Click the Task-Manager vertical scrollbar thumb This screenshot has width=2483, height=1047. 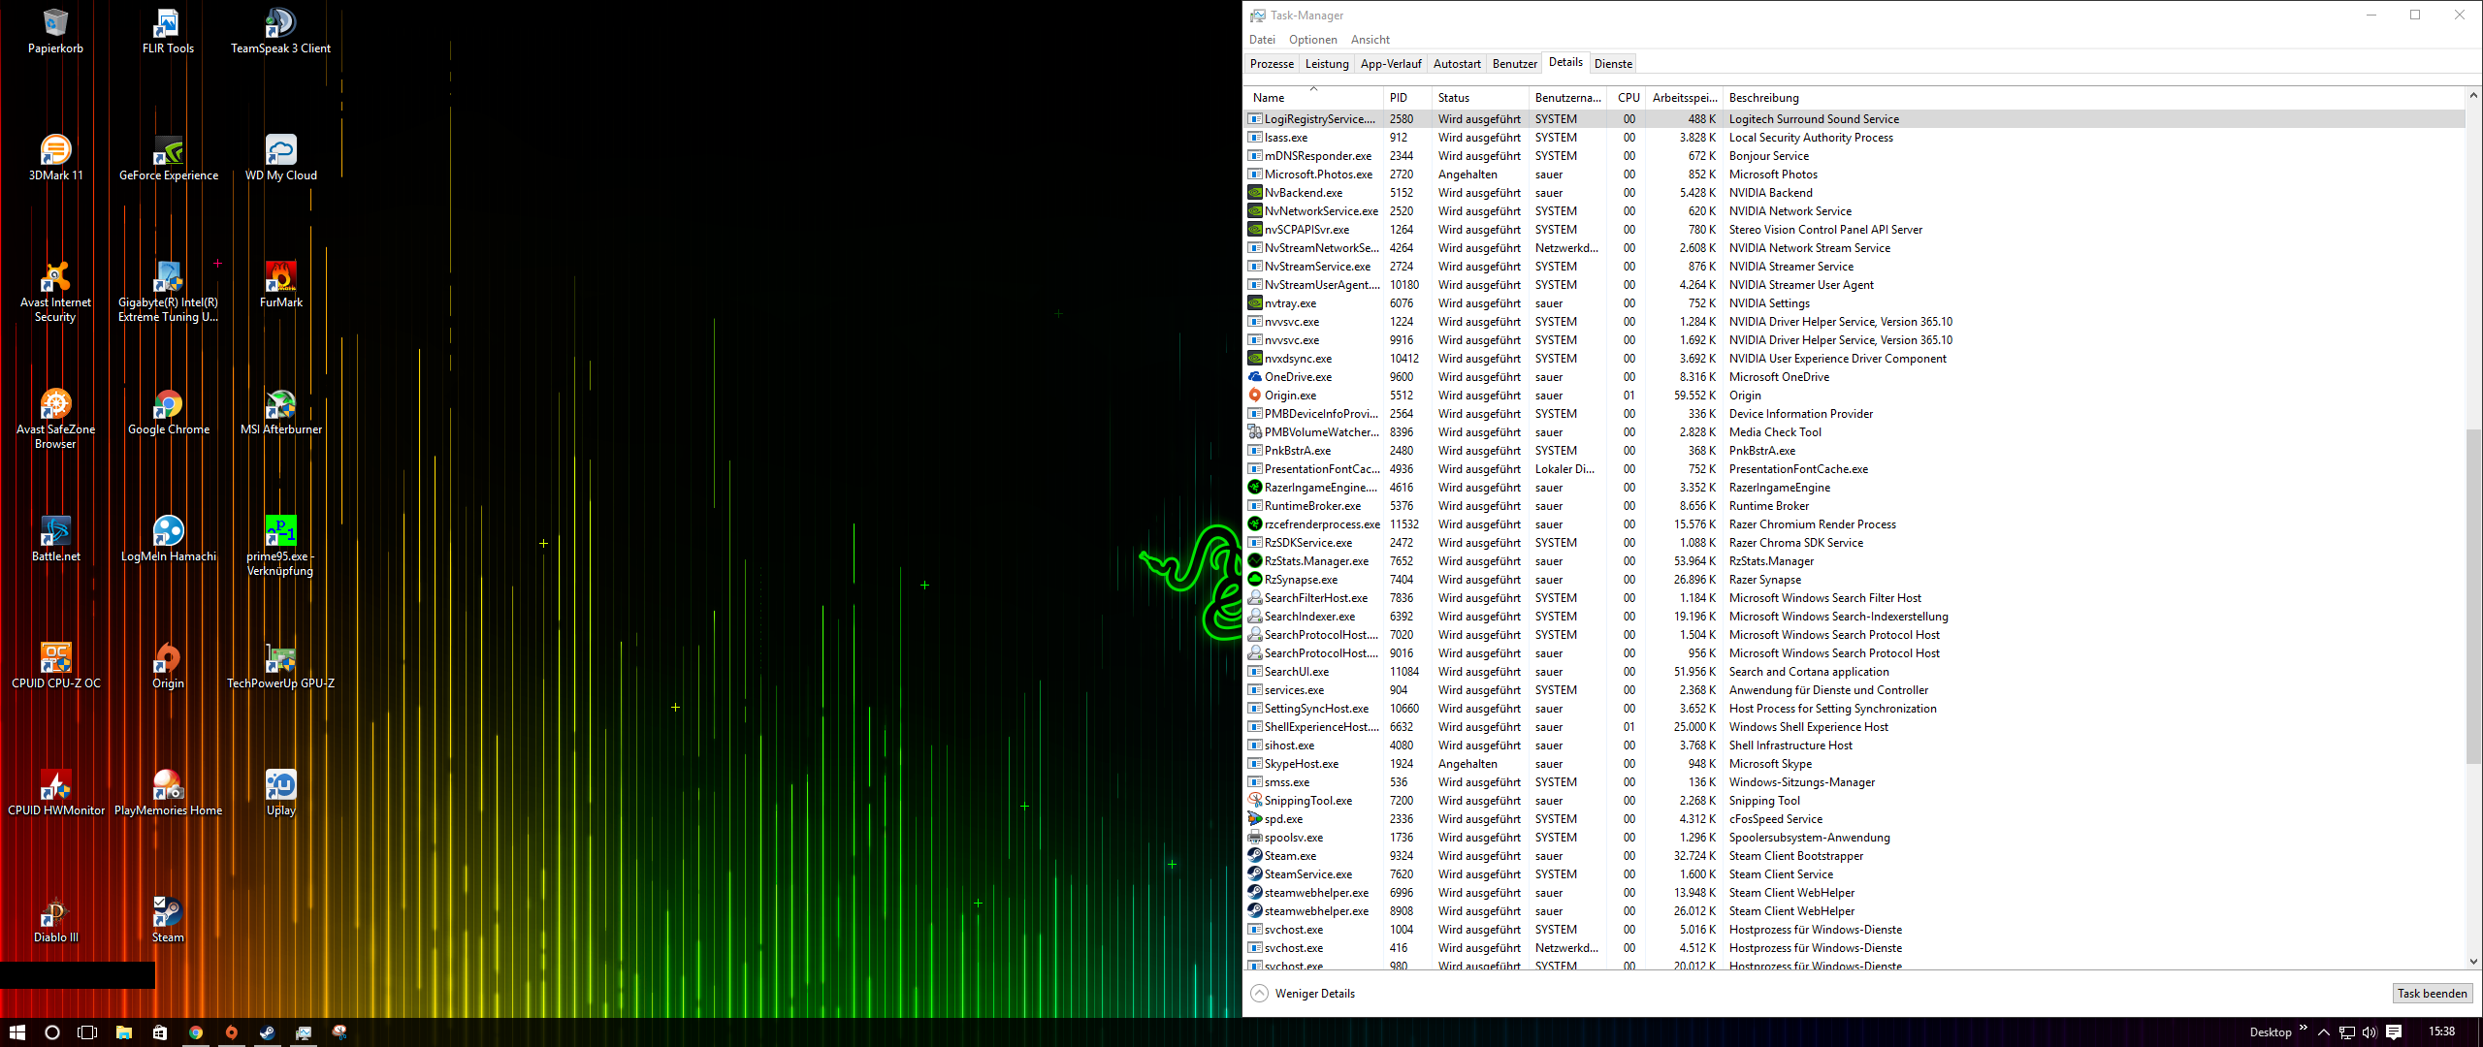(2472, 596)
